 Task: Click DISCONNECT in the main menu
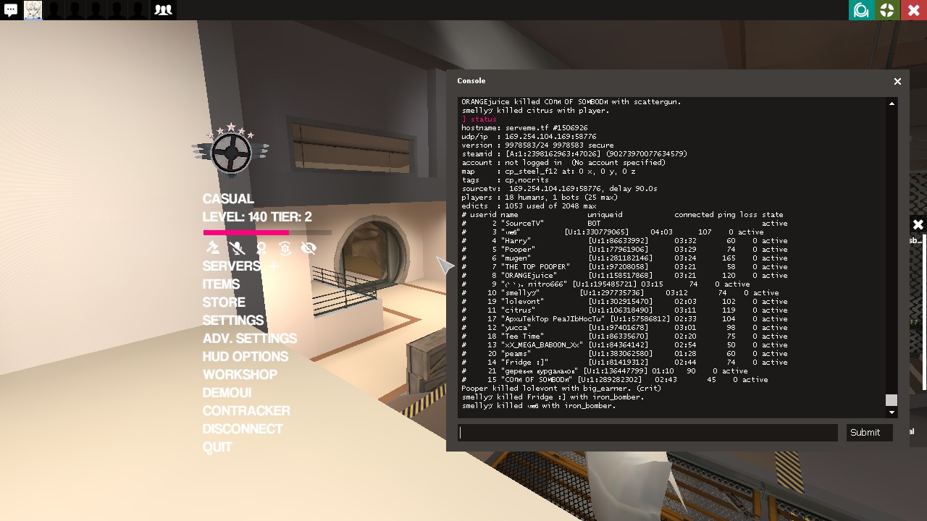243,429
